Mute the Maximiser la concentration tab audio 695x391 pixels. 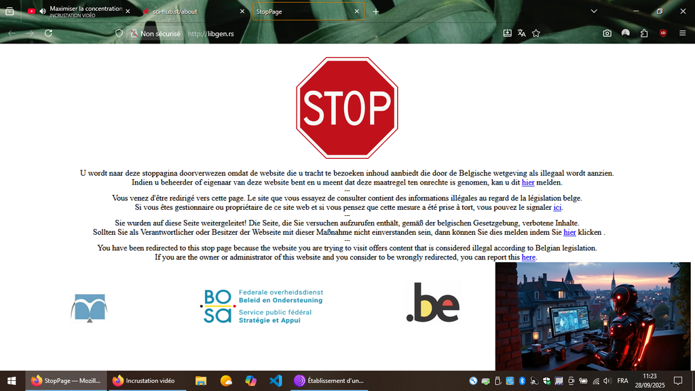43,12
